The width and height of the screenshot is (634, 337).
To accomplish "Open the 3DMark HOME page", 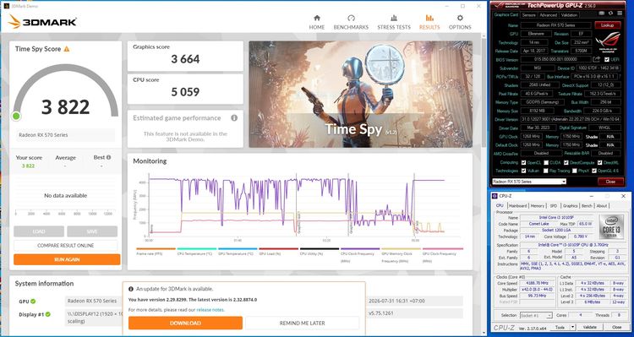I will [x=317, y=22].
